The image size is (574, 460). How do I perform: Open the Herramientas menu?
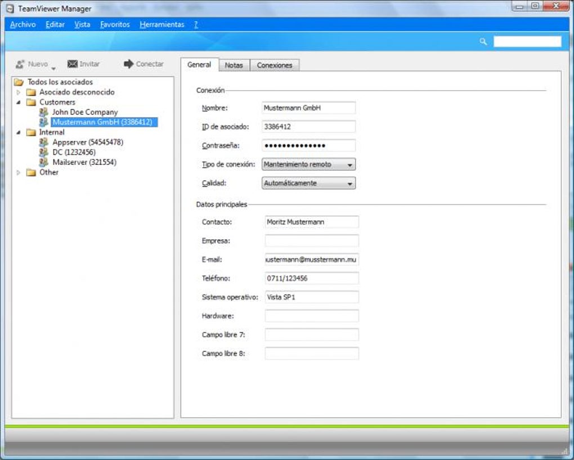162,25
